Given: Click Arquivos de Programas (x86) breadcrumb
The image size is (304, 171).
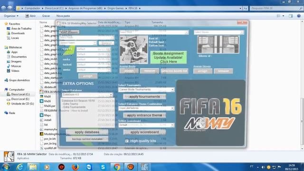Looking at the screenshot, I should coord(85,9).
